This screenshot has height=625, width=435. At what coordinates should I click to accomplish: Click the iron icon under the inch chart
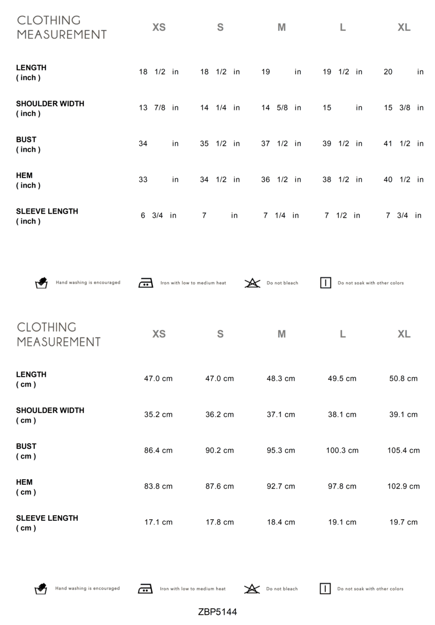click(x=146, y=283)
